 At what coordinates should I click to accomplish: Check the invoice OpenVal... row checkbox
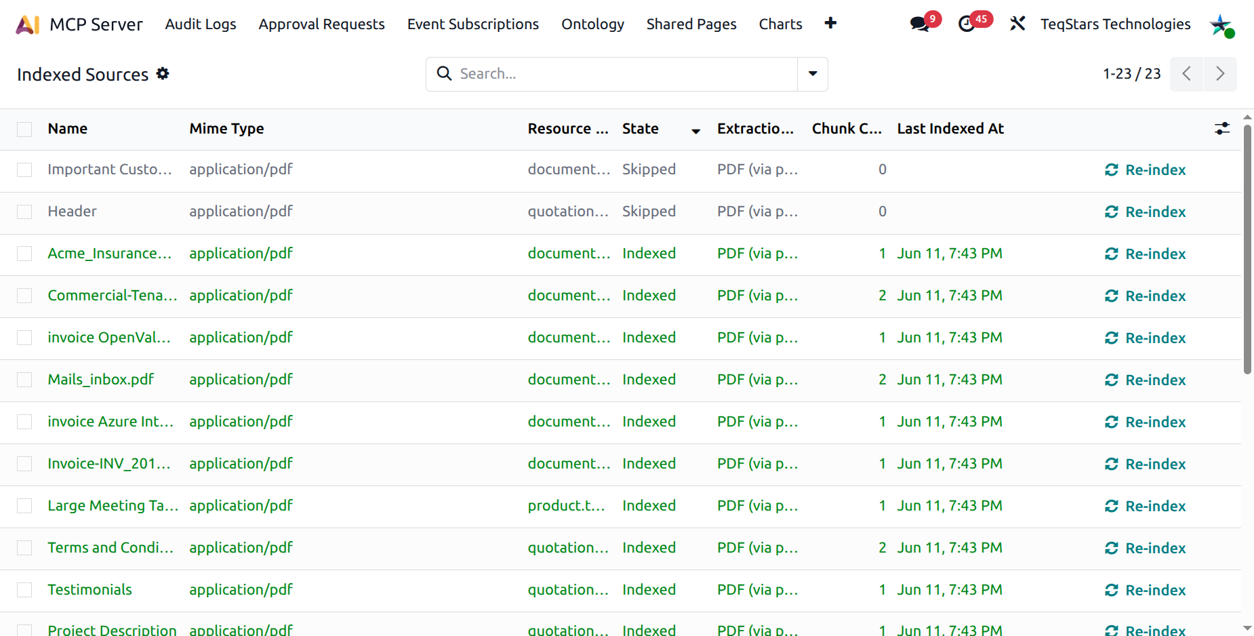(x=24, y=338)
